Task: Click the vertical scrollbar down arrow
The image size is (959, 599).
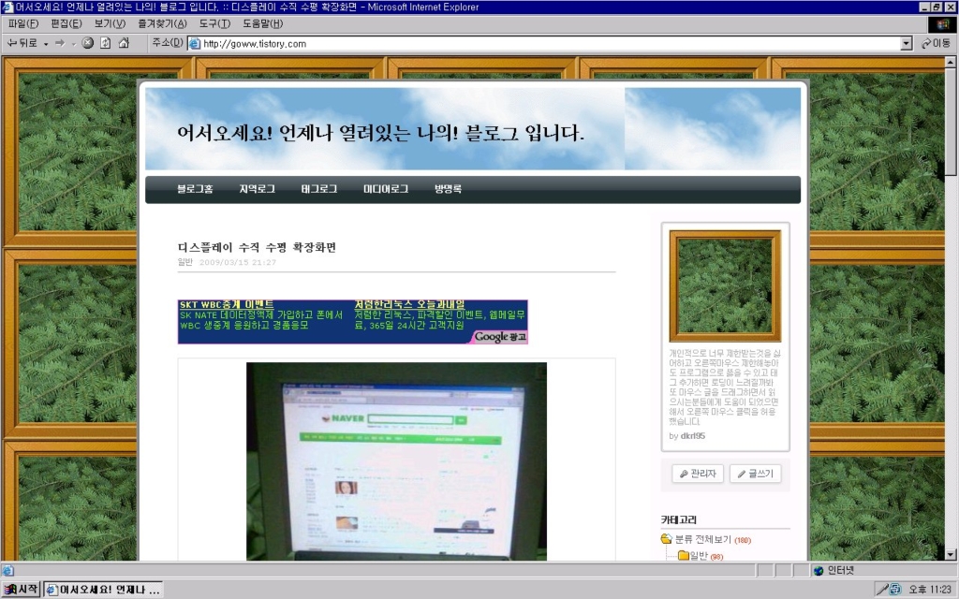Action: click(950, 555)
